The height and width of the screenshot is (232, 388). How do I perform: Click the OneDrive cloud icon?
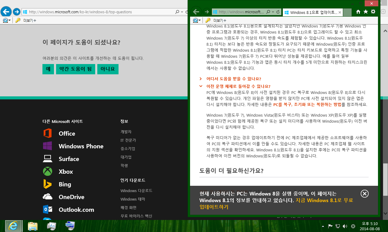pos(48,197)
